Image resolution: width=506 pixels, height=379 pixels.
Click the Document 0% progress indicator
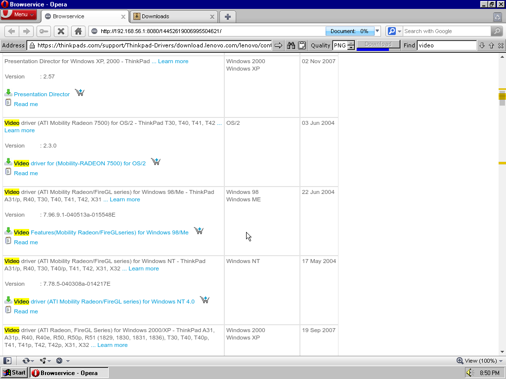350,31
